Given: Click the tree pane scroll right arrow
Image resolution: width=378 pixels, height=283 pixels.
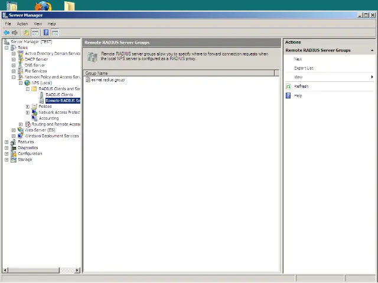Looking at the screenshot, I should coord(77,270).
